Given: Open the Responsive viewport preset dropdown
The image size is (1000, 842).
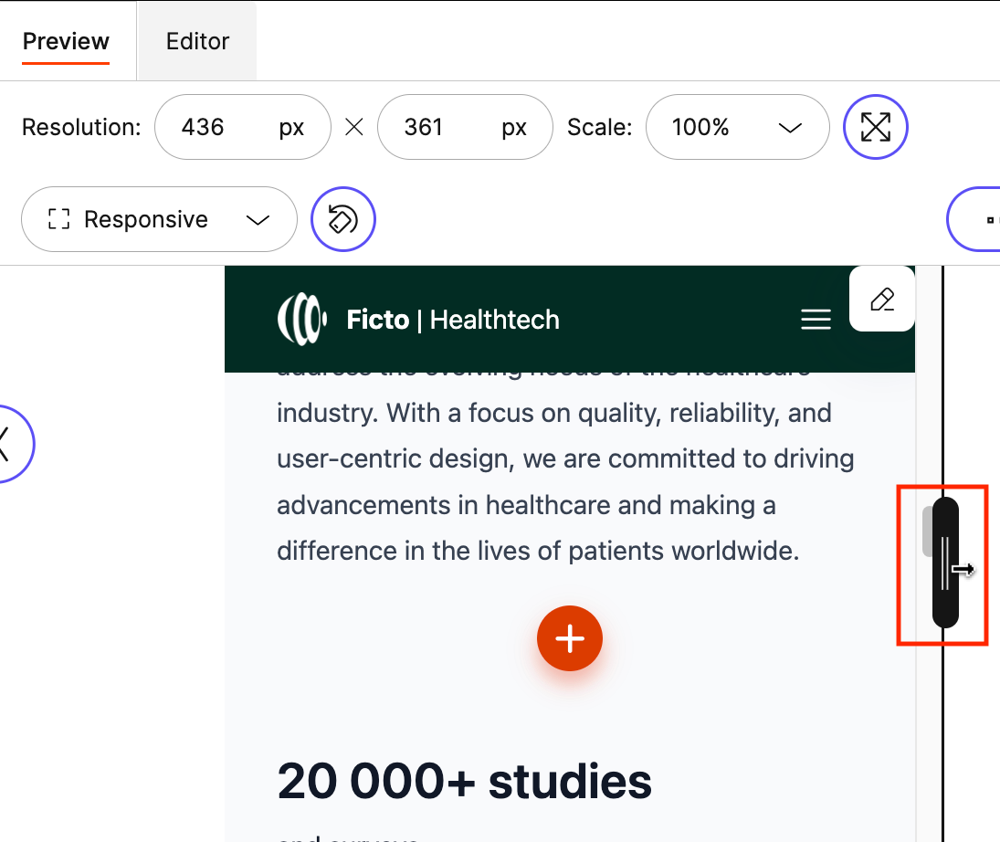Looking at the screenshot, I should 159,219.
